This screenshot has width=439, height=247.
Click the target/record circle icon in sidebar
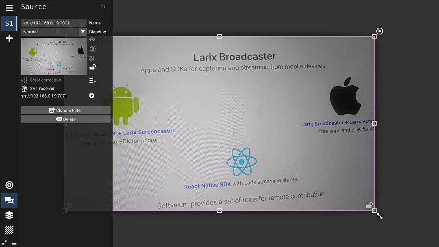[x=9, y=185]
